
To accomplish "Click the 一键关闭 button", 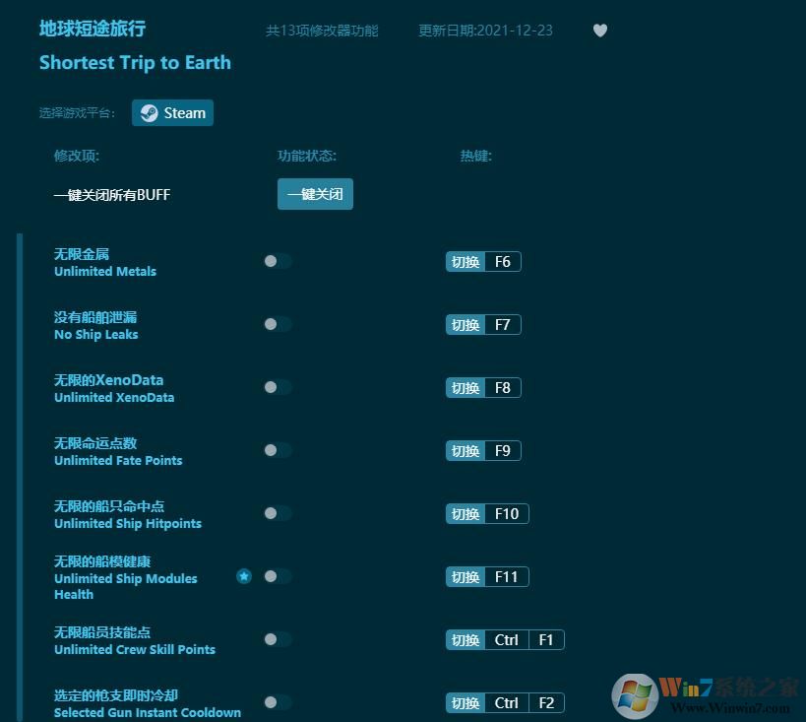I will tap(315, 194).
